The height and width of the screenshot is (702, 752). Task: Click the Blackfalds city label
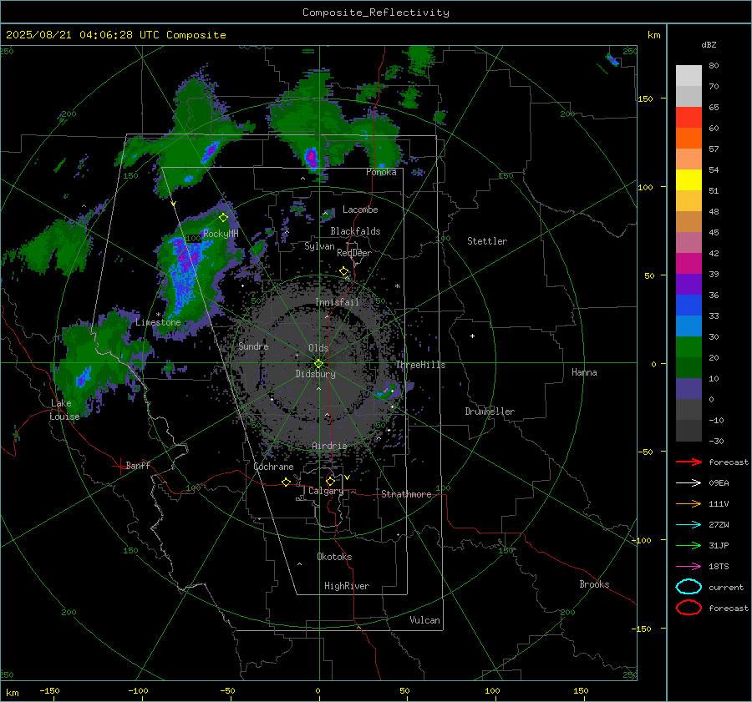(355, 231)
